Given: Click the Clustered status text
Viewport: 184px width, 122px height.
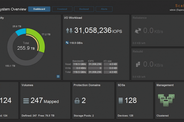Looking at the screenshot, I should tap(163, 116).
